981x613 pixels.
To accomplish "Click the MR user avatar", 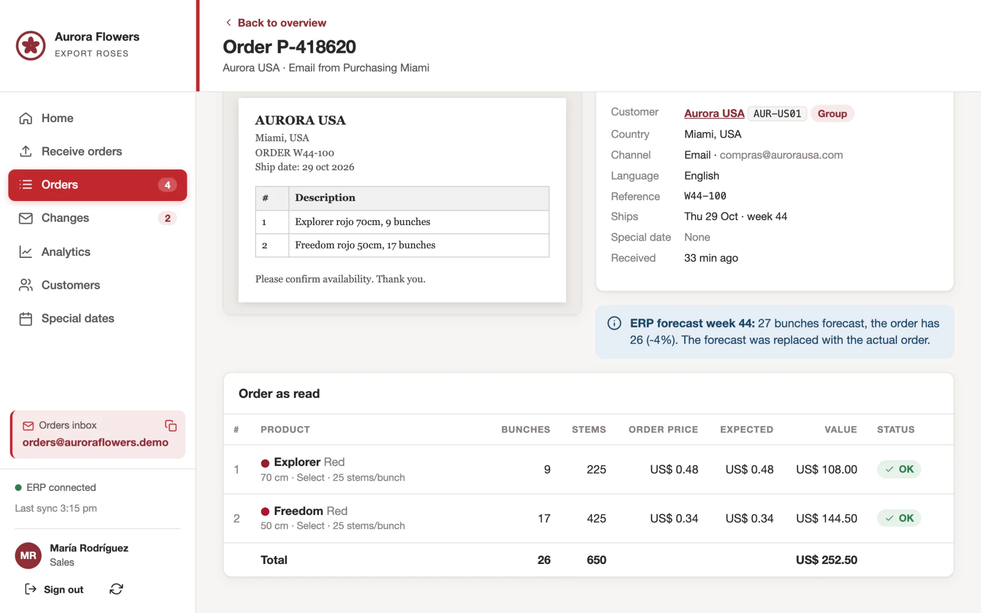I will [x=28, y=555].
